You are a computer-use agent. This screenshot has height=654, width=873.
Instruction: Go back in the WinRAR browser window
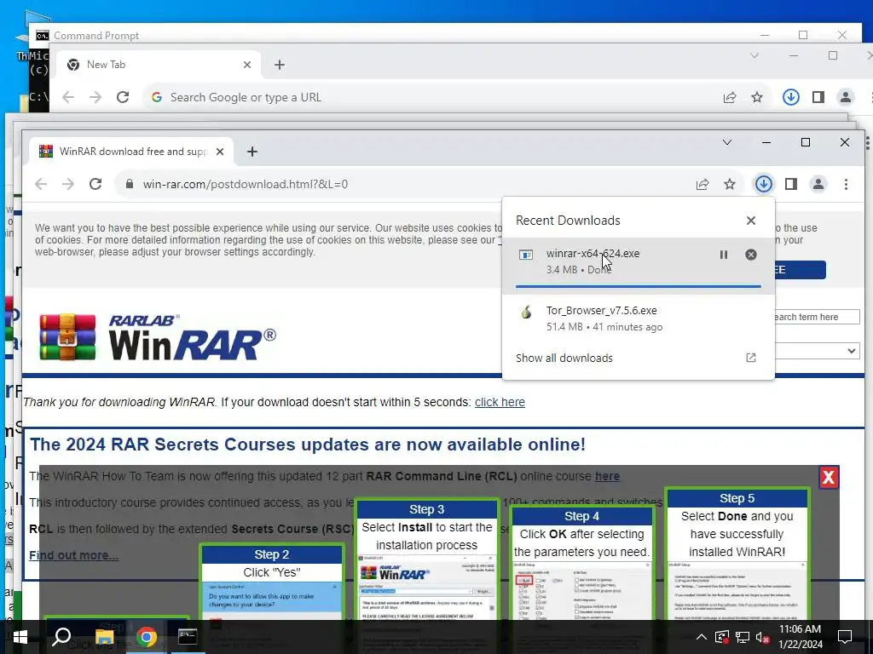coord(41,184)
